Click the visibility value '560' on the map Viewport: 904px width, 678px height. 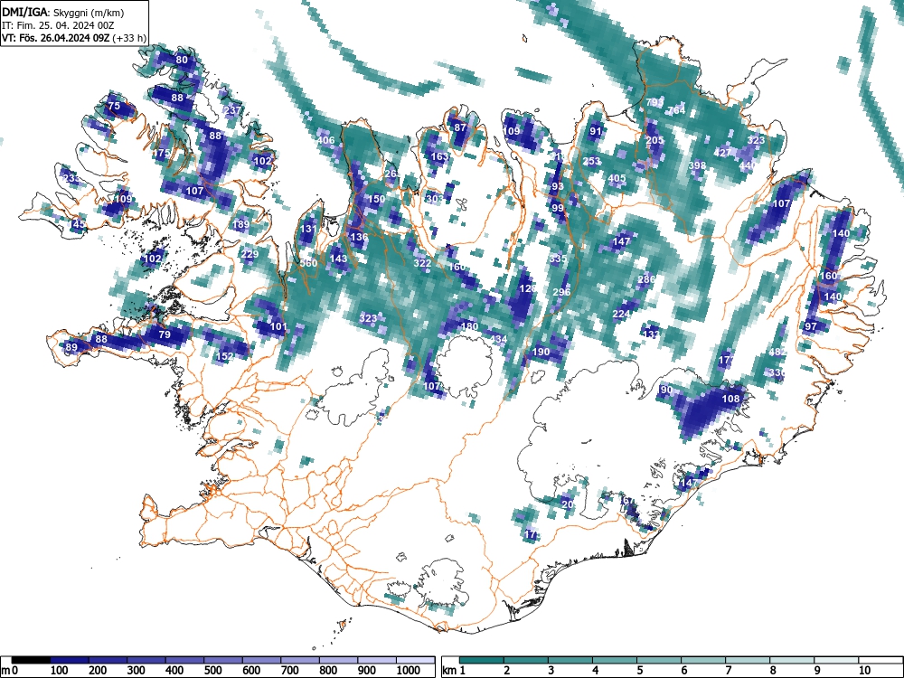[308, 263]
